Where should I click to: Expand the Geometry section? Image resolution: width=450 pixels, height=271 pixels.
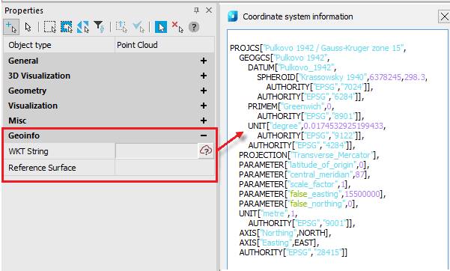click(x=204, y=91)
